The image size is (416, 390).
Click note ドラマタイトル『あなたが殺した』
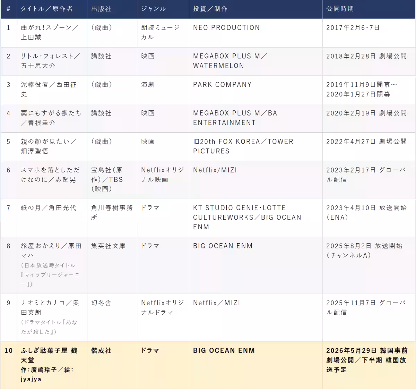coord(49,327)
